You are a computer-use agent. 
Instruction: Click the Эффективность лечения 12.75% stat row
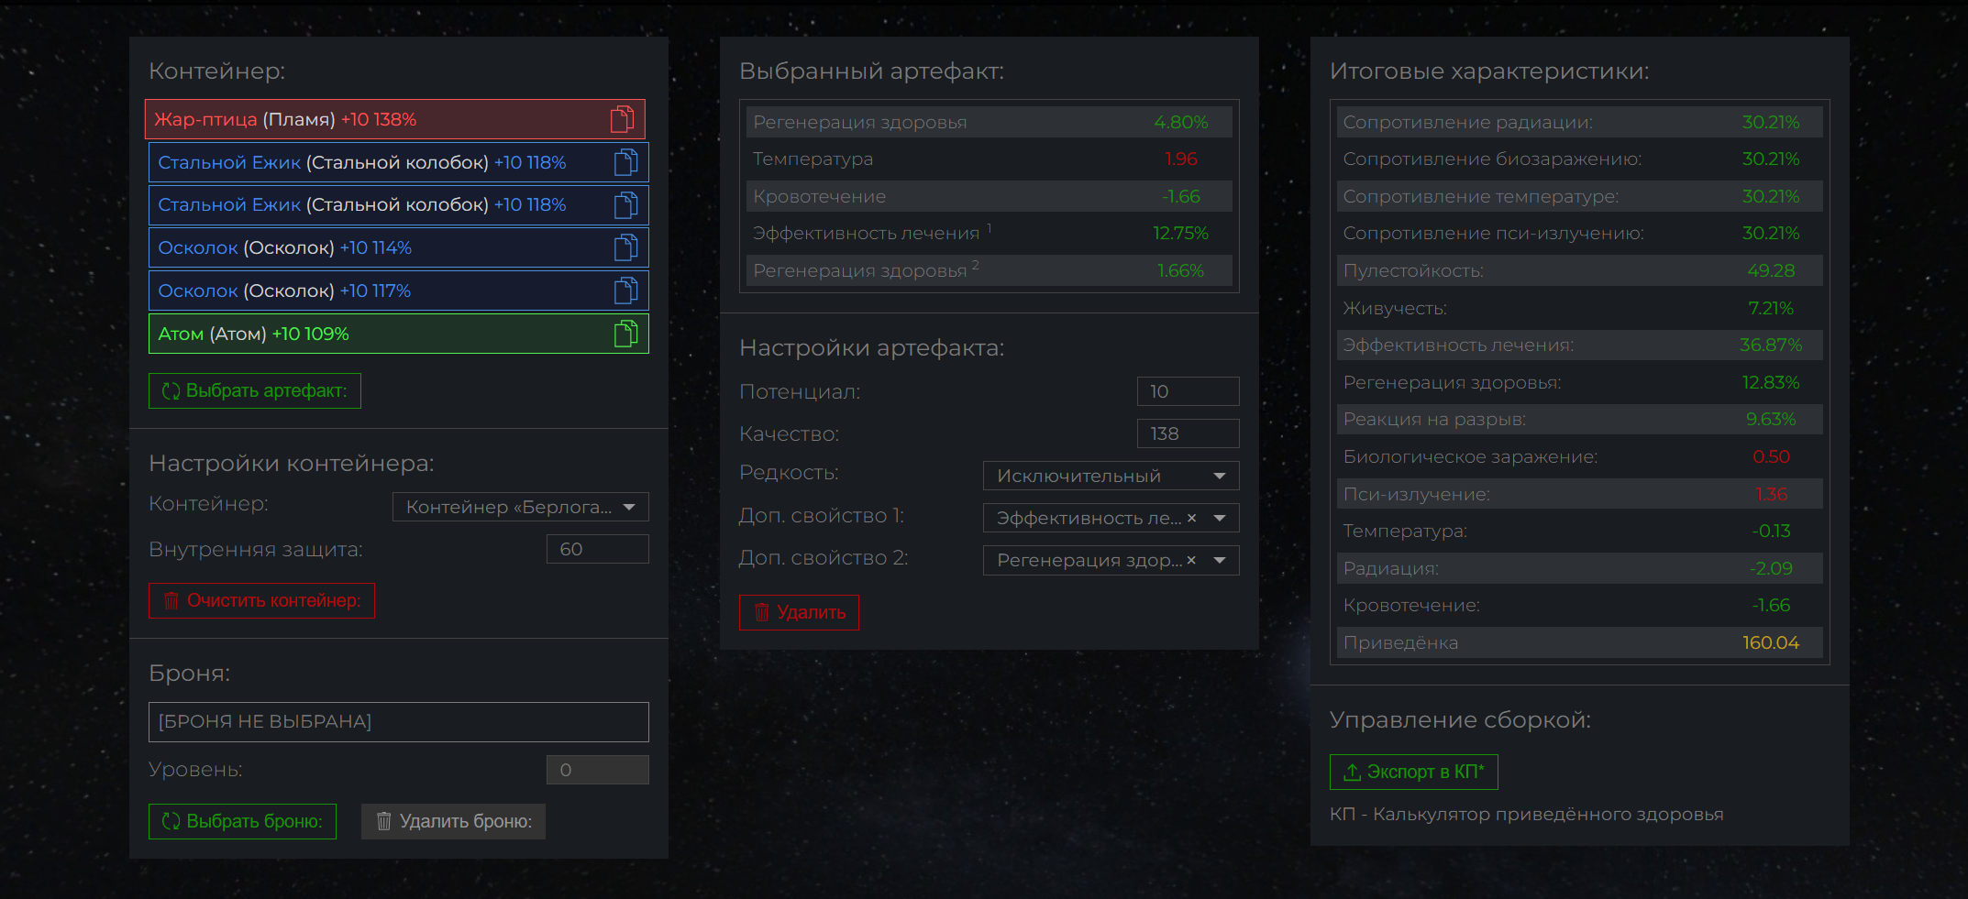pos(990,233)
